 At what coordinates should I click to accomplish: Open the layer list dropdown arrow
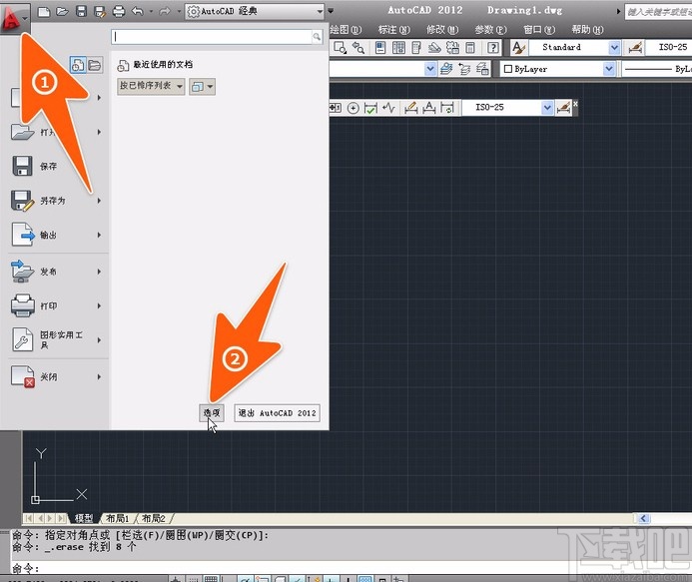click(x=430, y=69)
